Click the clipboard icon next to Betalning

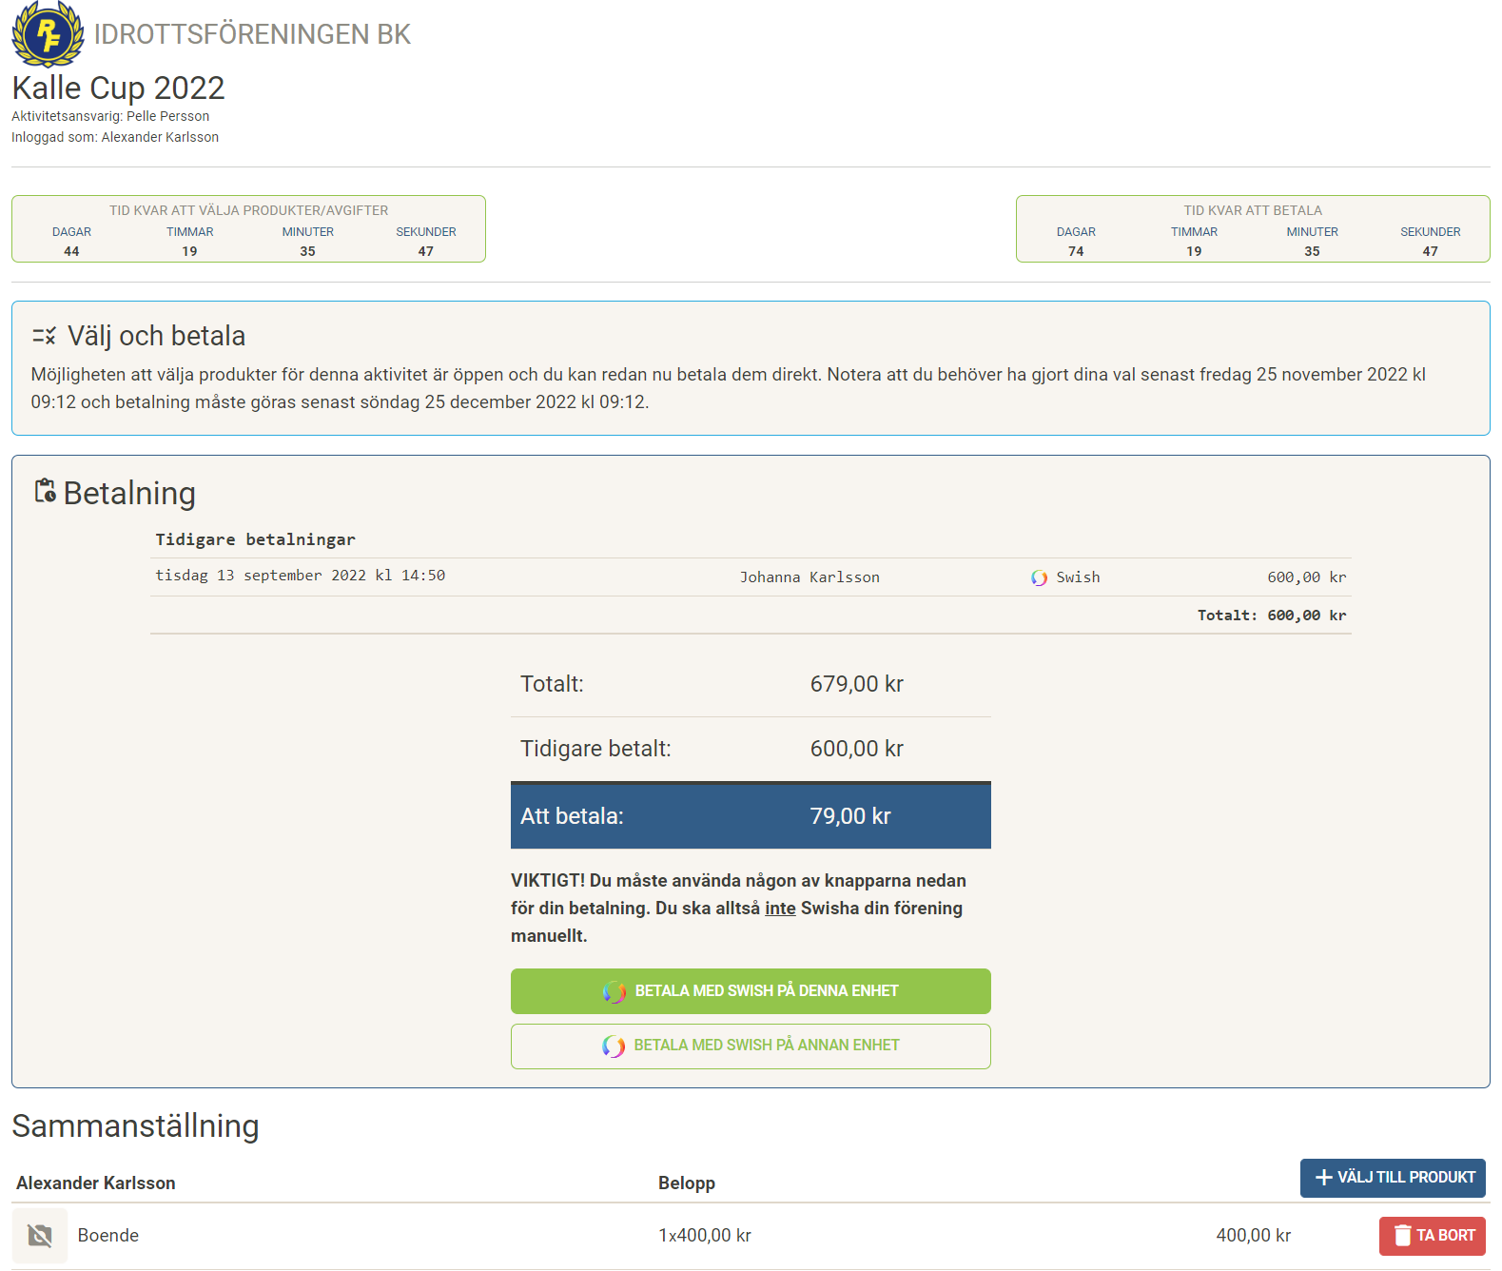click(x=45, y=491)
